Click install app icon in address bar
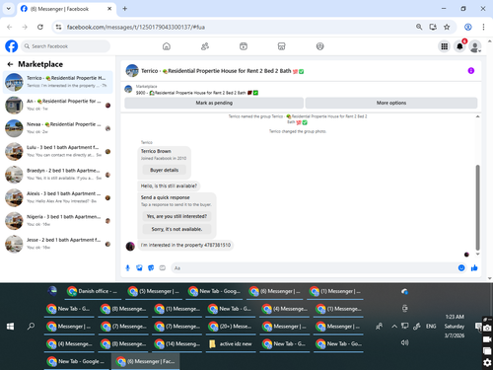This screenshot has width=493, height=370. coord(433,27)
